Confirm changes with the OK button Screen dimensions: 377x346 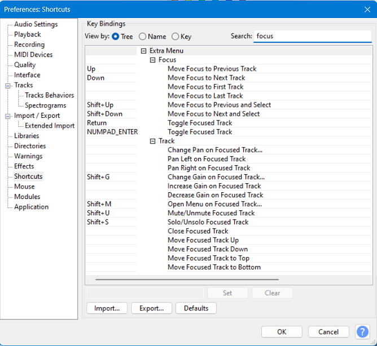(282, 332)
